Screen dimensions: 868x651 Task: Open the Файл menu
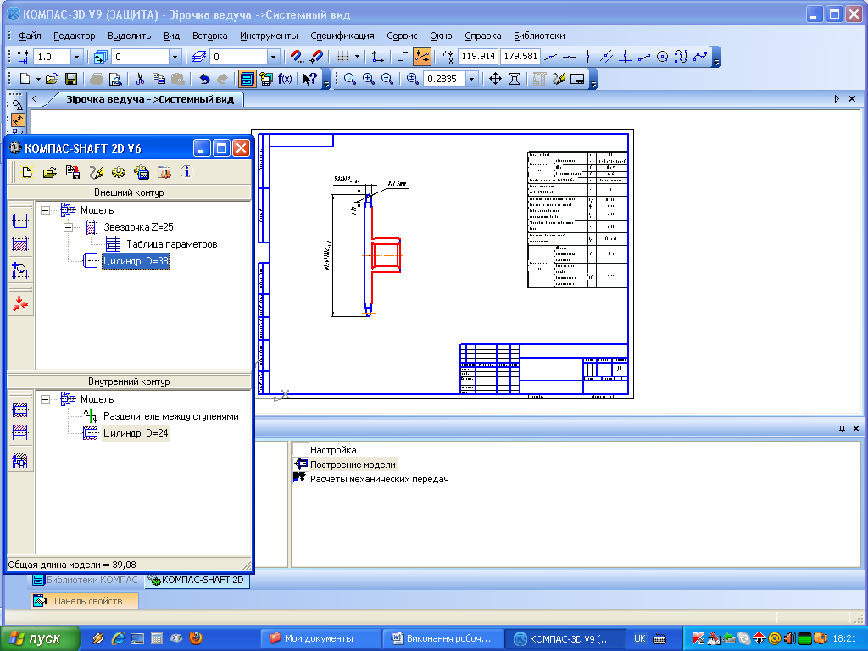pos(30,36)
